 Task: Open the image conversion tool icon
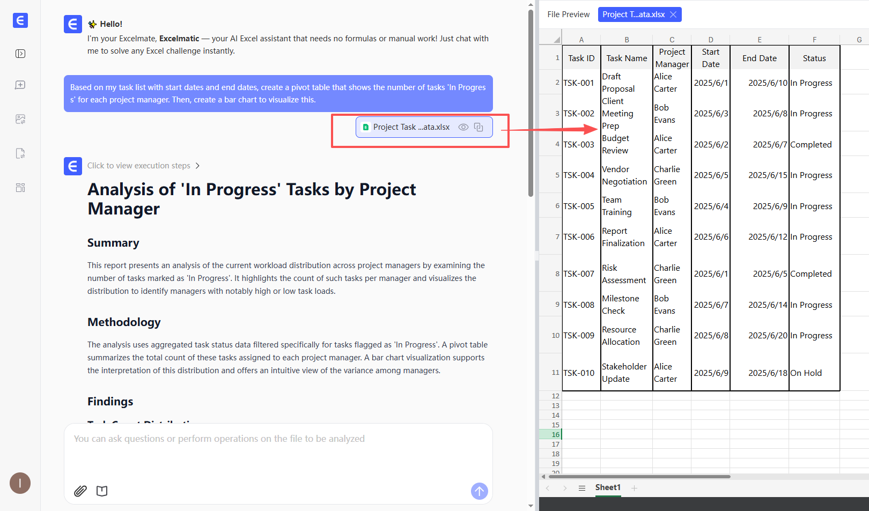(20, 119)
